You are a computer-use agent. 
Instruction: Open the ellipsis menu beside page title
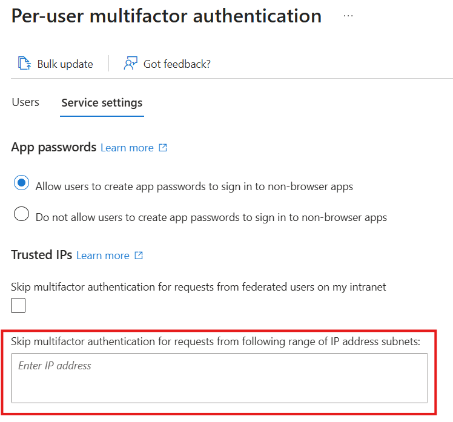click(348, 16)
